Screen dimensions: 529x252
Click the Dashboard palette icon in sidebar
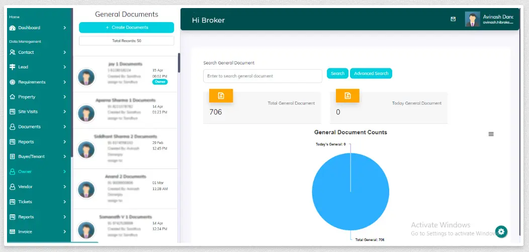[x=13, y=28]
